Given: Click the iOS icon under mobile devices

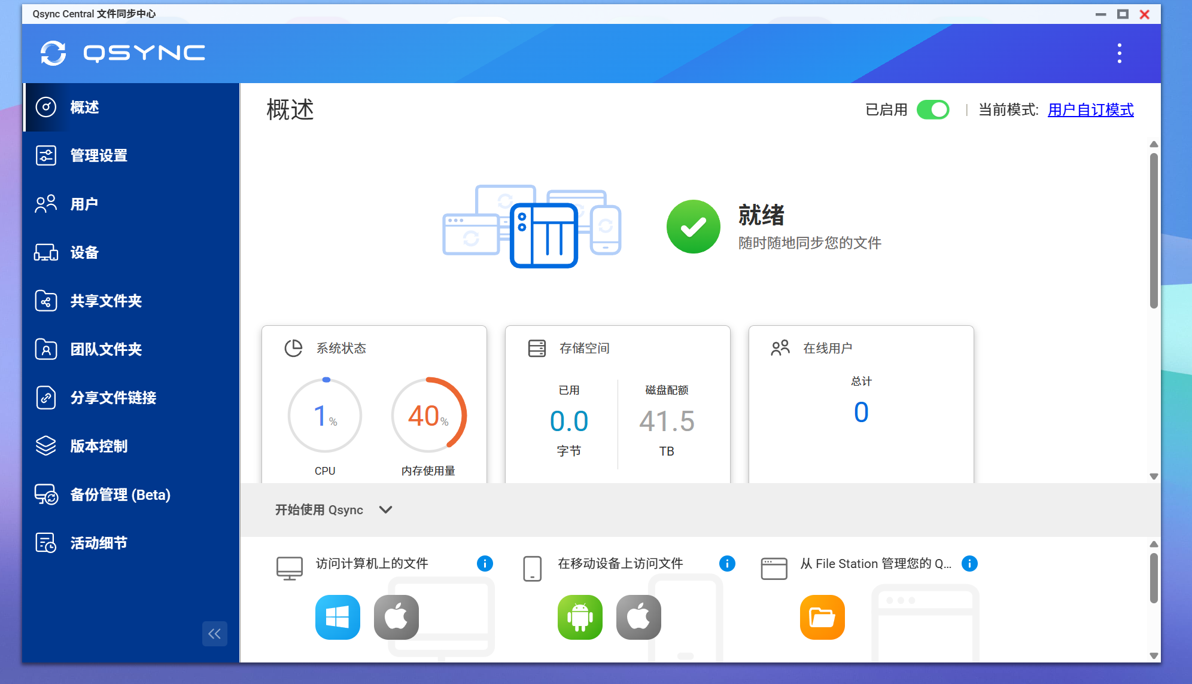Looking at the screenshot, I should [638, 617].
